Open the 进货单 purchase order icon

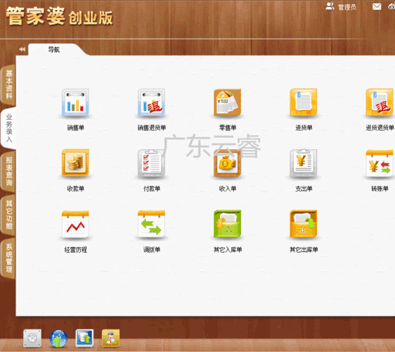[304, 102]
